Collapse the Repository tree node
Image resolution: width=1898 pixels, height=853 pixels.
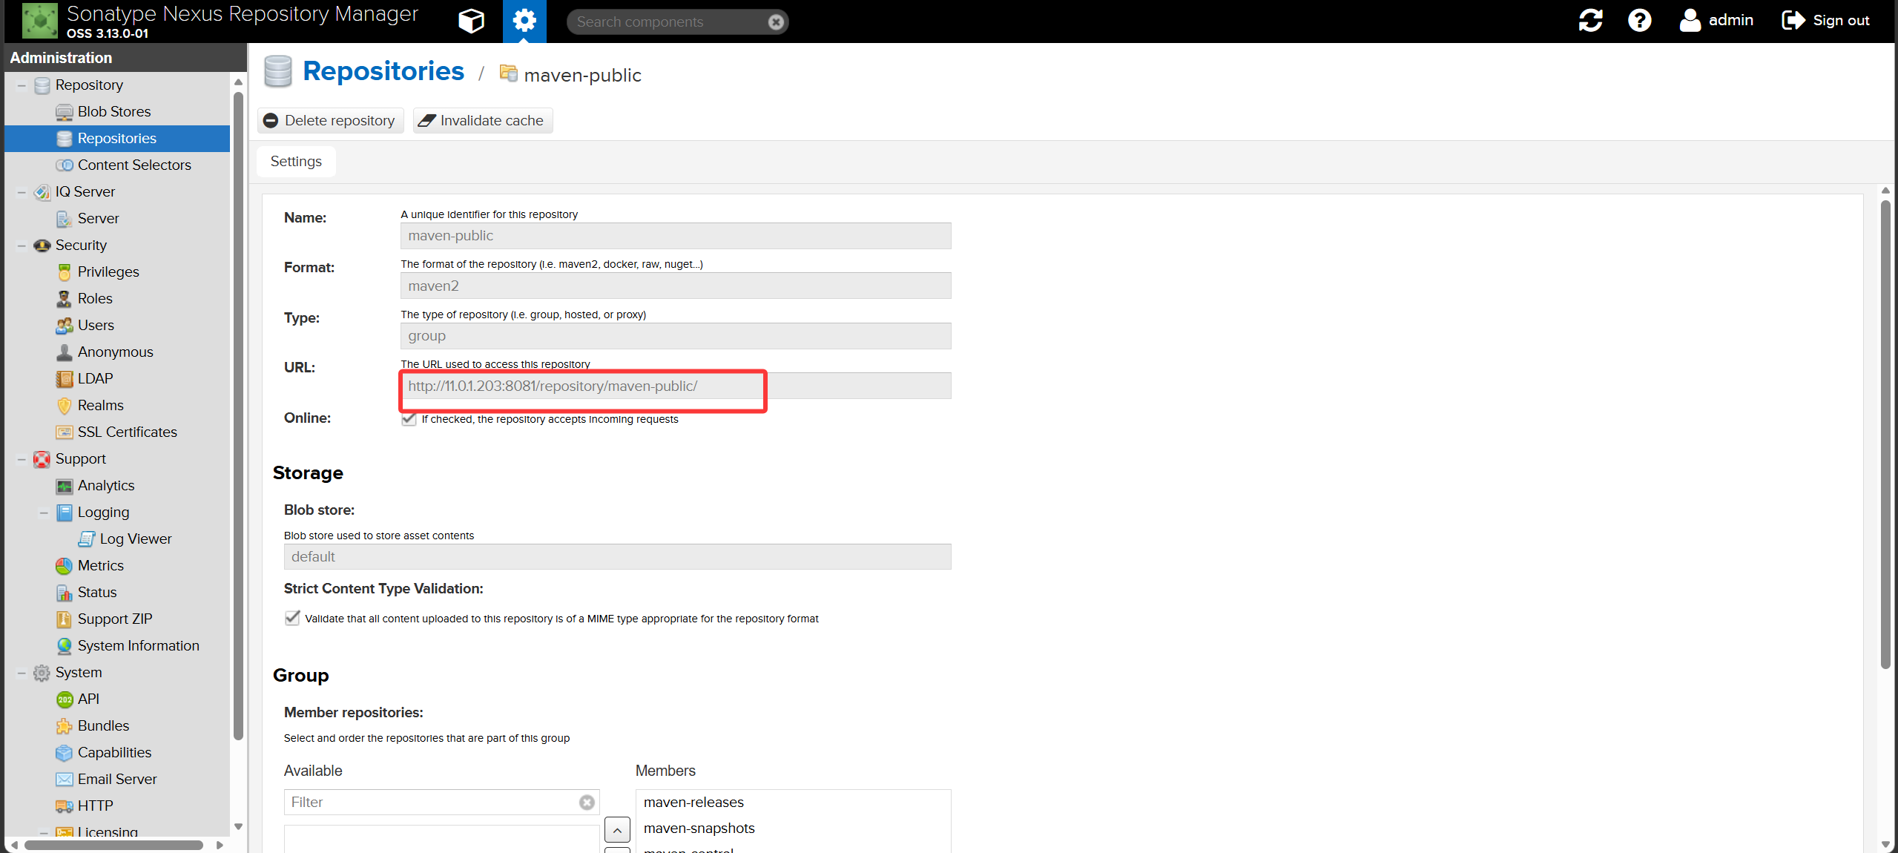point(22,85)
